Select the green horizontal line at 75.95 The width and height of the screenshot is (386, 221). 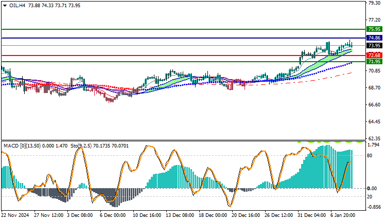coord(183,29)
